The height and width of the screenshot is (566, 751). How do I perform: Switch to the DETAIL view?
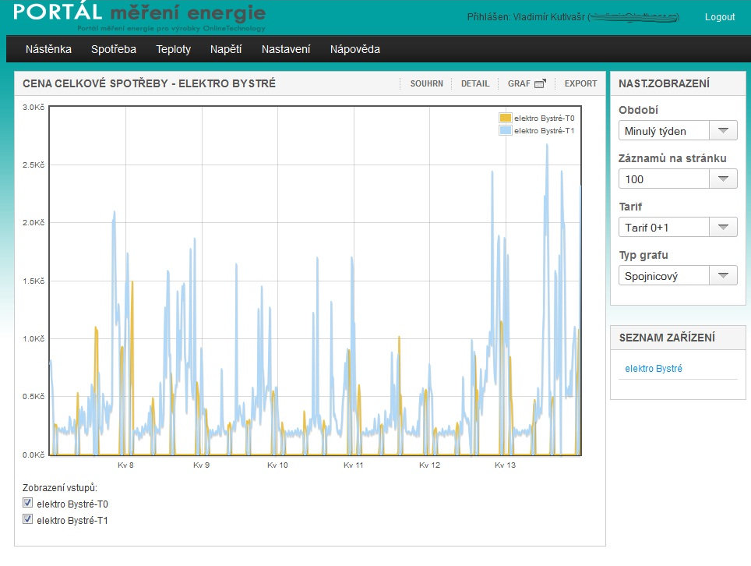pos(475,83)
